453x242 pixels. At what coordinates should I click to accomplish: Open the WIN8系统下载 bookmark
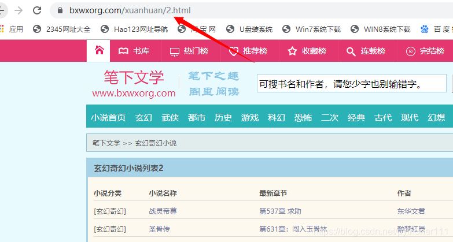tap(381, 29)
